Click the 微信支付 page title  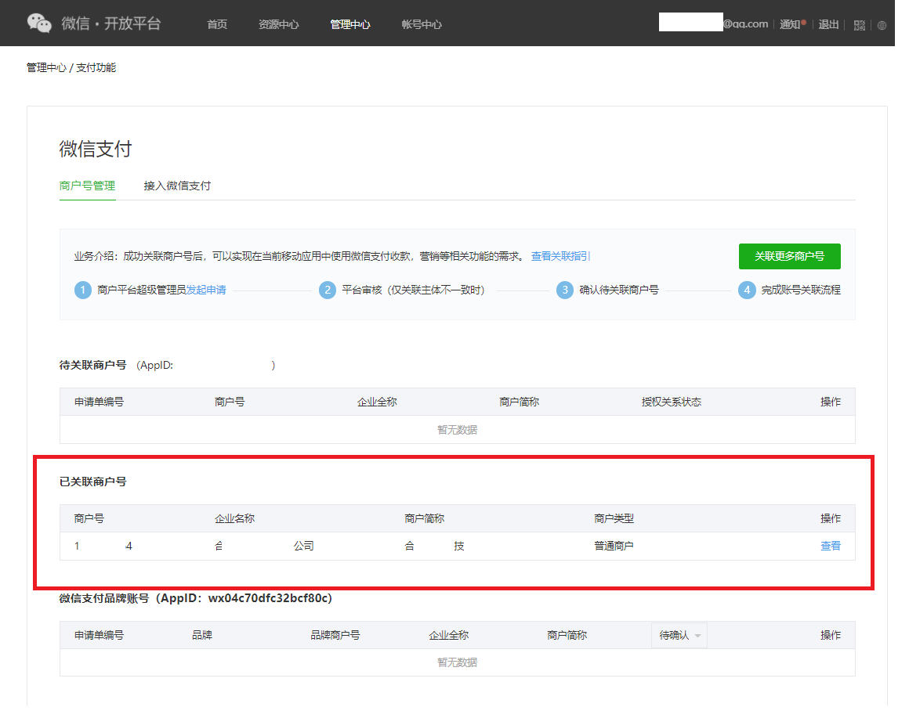click(96, 149)
